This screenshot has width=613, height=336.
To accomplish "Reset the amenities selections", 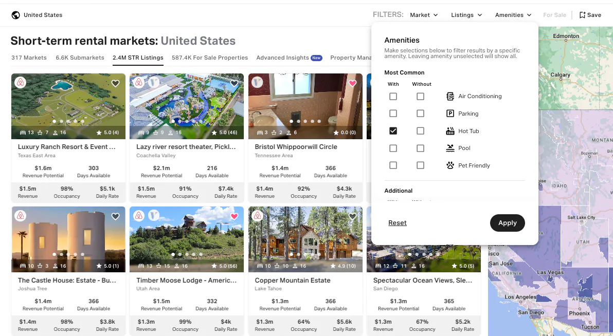I will tap(397, 222).
